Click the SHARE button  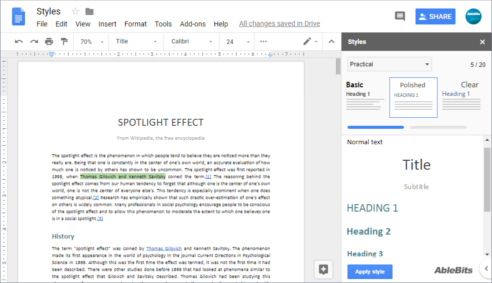tap(435, 16)
